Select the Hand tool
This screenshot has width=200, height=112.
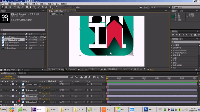[6, 7]
